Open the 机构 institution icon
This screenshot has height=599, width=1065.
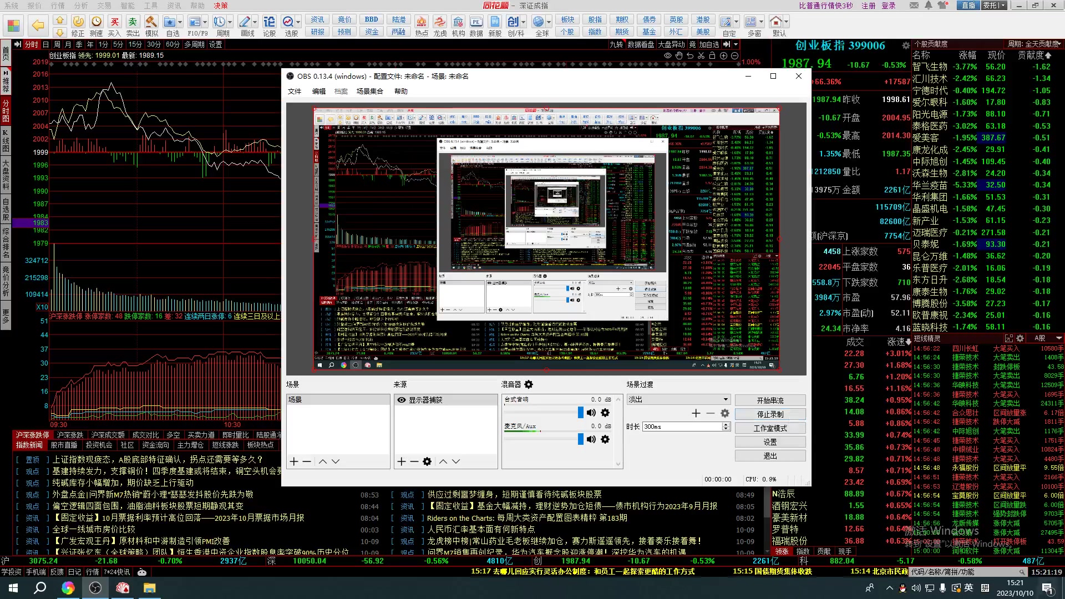(x=458, y=22)
